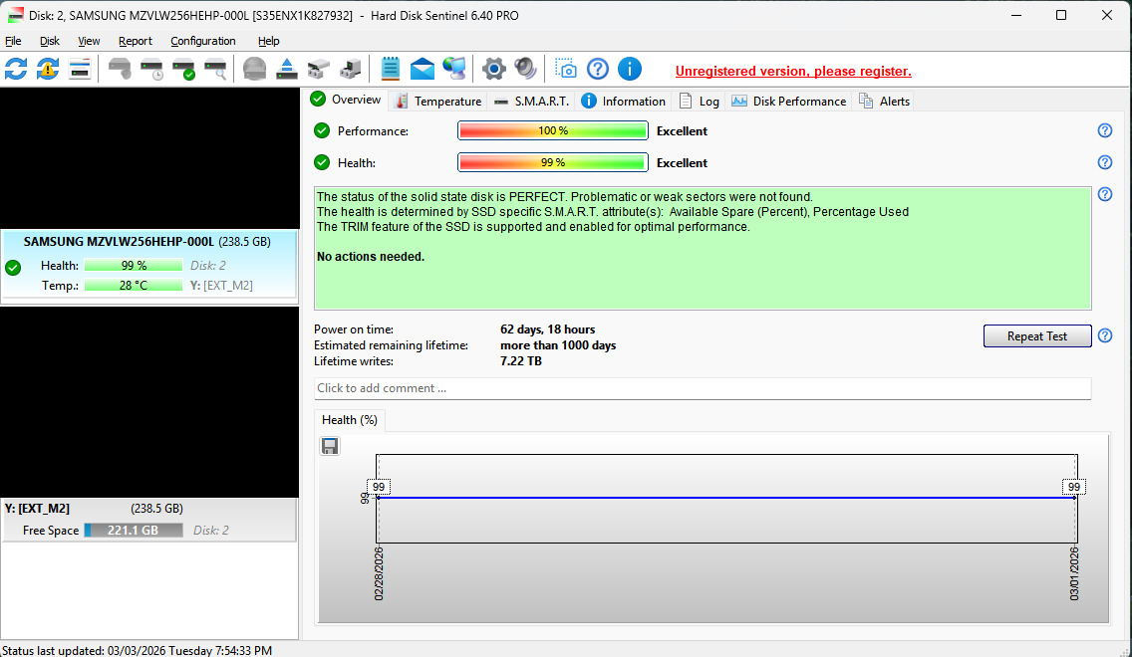
Task: Click the Free Space 221.1 GB bar
Action: click(133, 530)
